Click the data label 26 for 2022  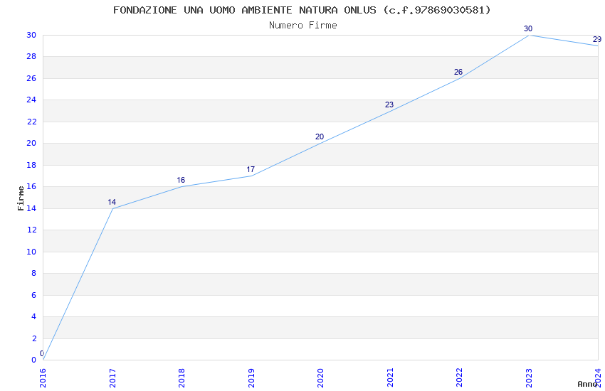click(x=458, y=72)
